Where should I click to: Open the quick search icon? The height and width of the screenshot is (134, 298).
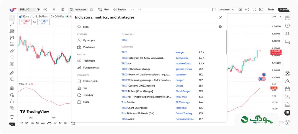pos(240,10)
